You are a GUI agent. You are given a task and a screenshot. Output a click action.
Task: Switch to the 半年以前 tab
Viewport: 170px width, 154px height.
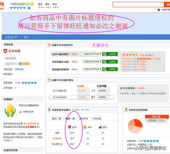pyautogui.click(x=97, y=119)
